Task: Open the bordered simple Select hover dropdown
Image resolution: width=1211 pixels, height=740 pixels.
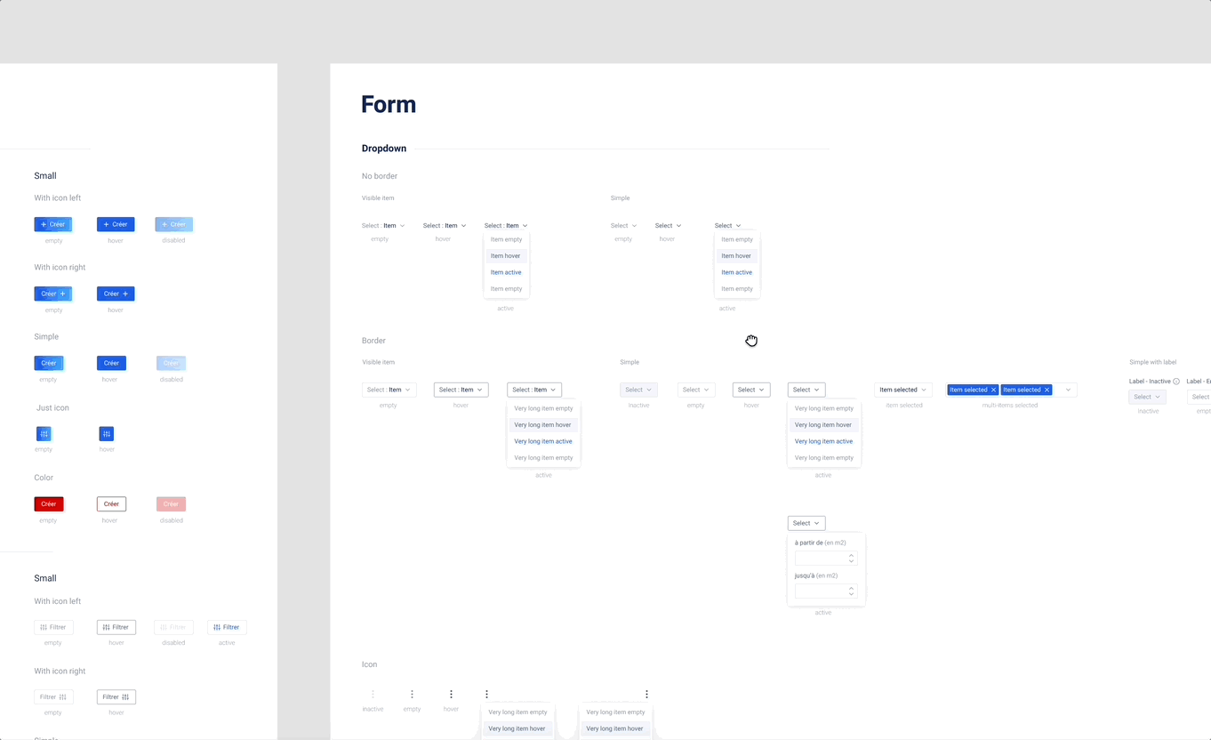Action: pos(751,390)
